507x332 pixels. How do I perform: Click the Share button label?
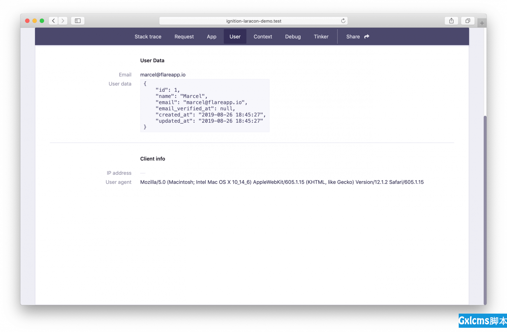353,36
